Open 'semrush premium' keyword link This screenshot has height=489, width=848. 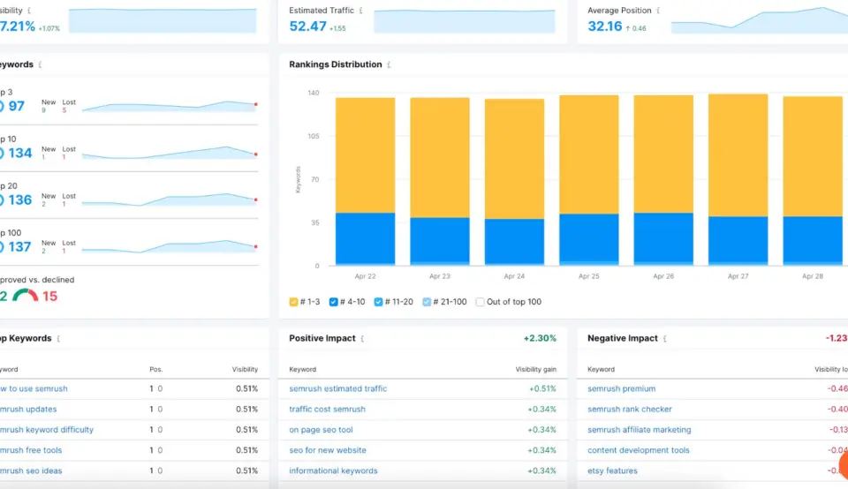tap(621, 388)
